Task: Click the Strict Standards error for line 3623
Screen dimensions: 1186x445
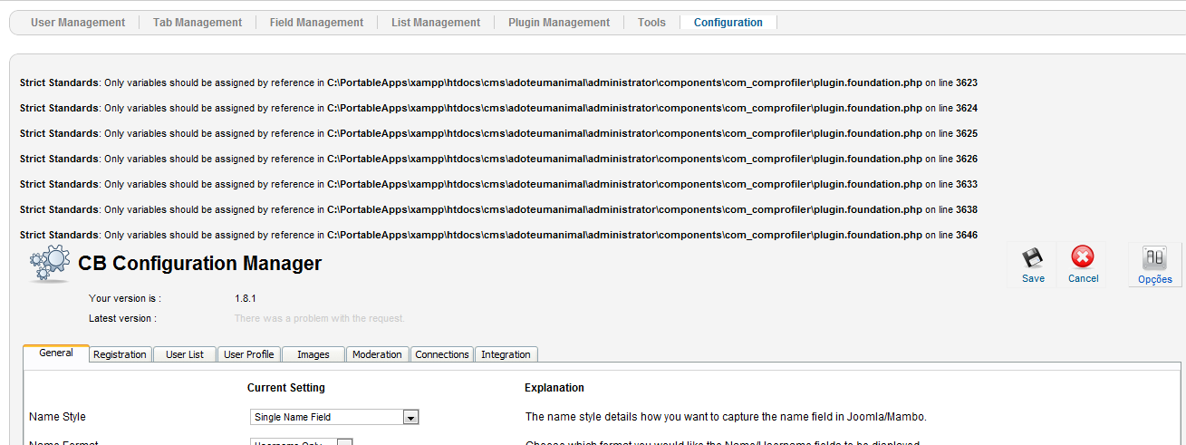Action: pyautogui.click(x=498, y=82)
